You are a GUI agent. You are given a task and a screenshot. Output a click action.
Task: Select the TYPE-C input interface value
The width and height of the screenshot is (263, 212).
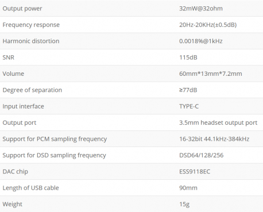tap(189, 106)
